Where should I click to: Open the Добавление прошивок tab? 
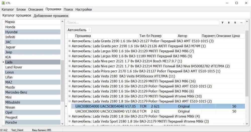point(51,16)
